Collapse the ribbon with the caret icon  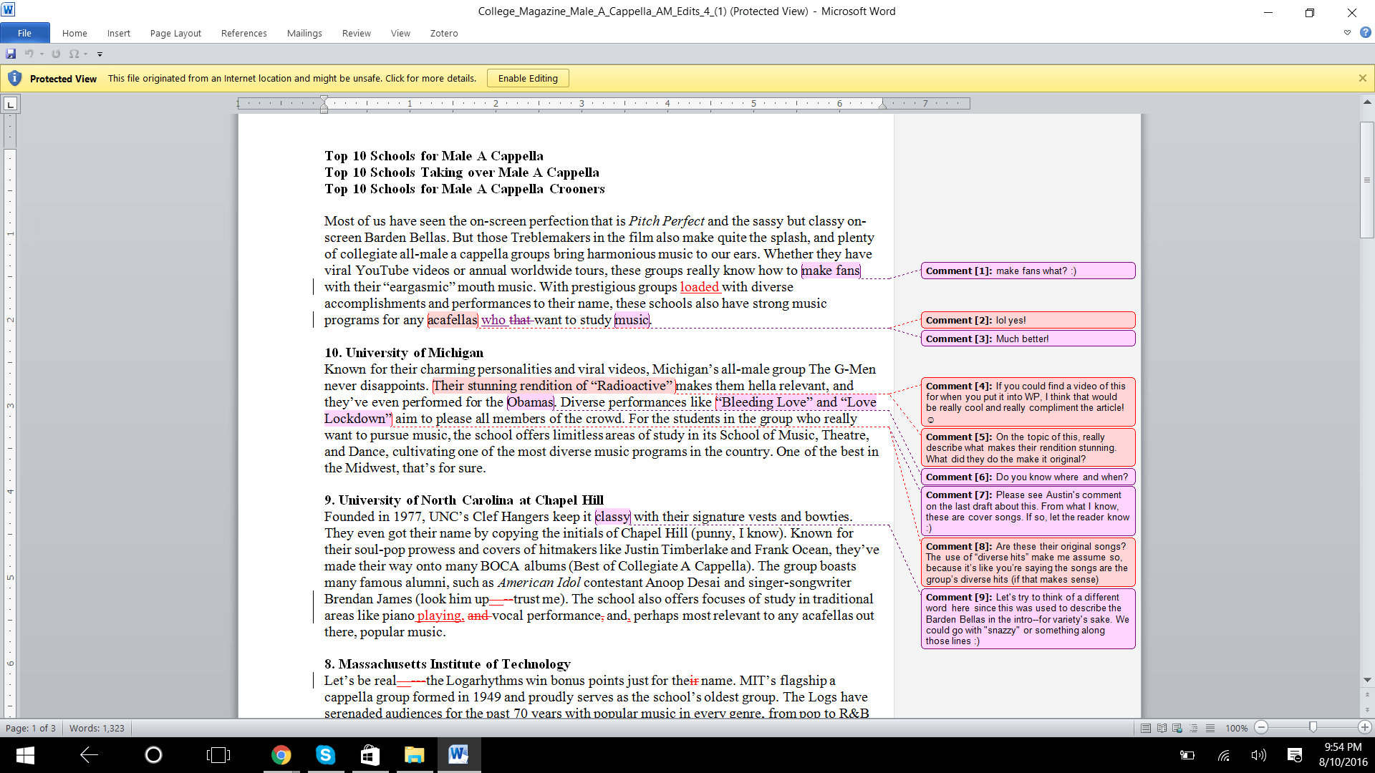pyautogui.click(x=1347, y=32)
